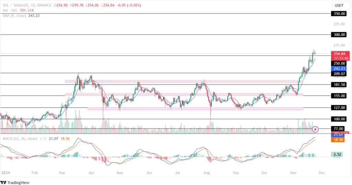Click the 325.00 price axis tick
The image size is (352, 185).
tap(339, 24)
